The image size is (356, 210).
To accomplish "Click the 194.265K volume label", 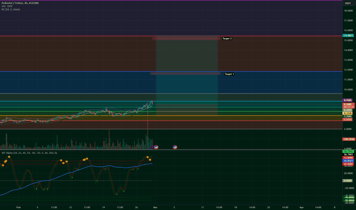I will [x=349, y=139].
